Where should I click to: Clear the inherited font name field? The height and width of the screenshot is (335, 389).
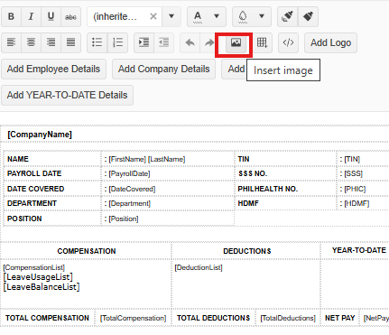click(153, 16)
